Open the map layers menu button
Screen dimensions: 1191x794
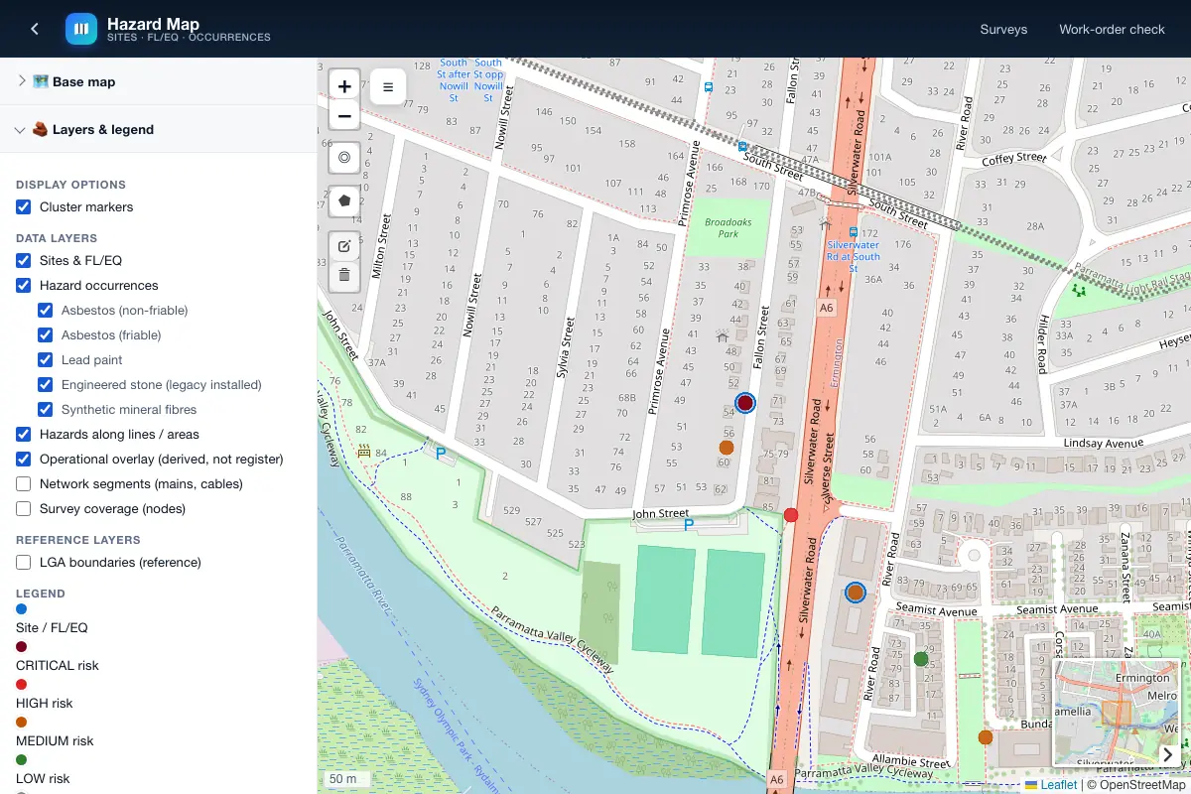(x=388, y=87)
